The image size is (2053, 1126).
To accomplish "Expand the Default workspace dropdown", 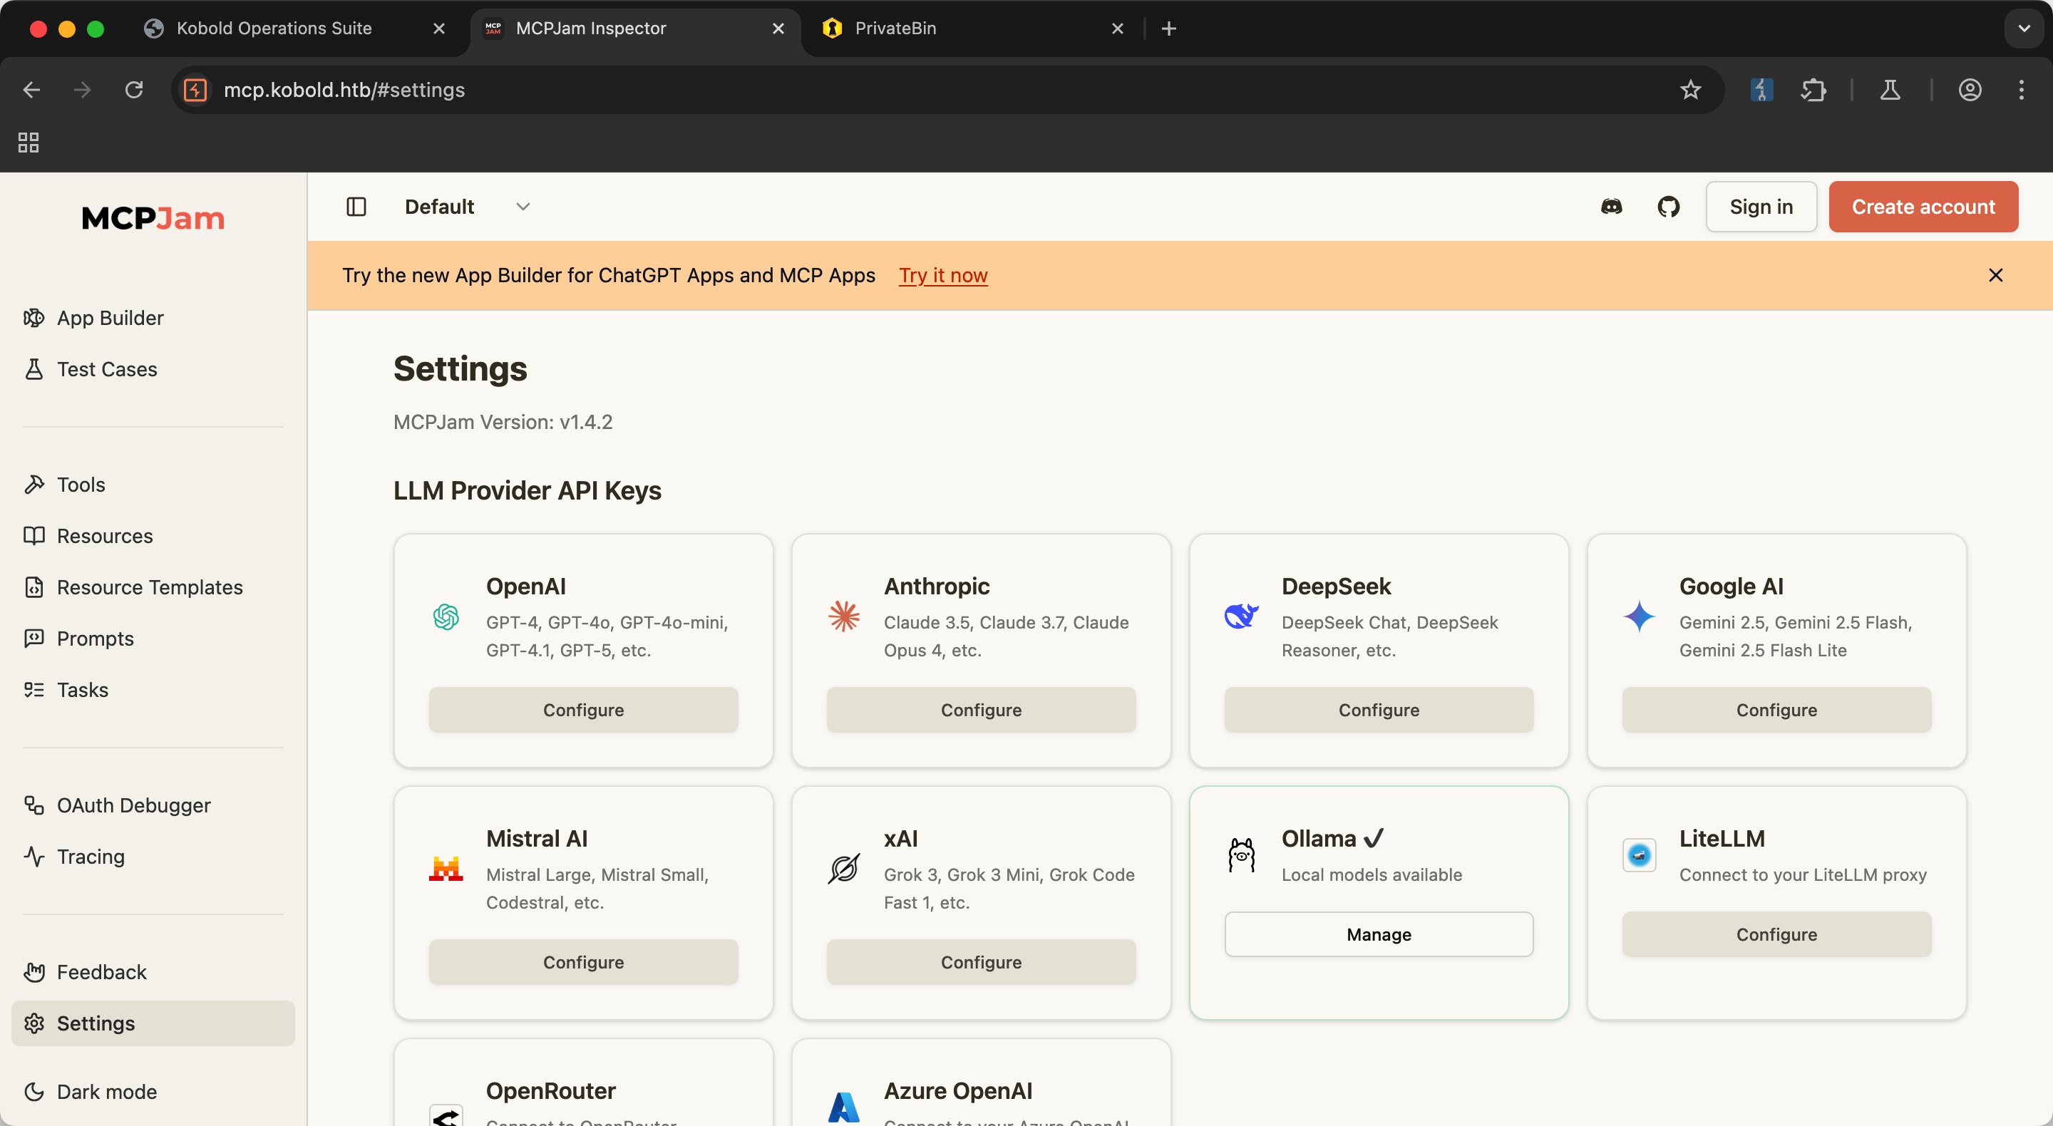I will (x=468, y=207).
